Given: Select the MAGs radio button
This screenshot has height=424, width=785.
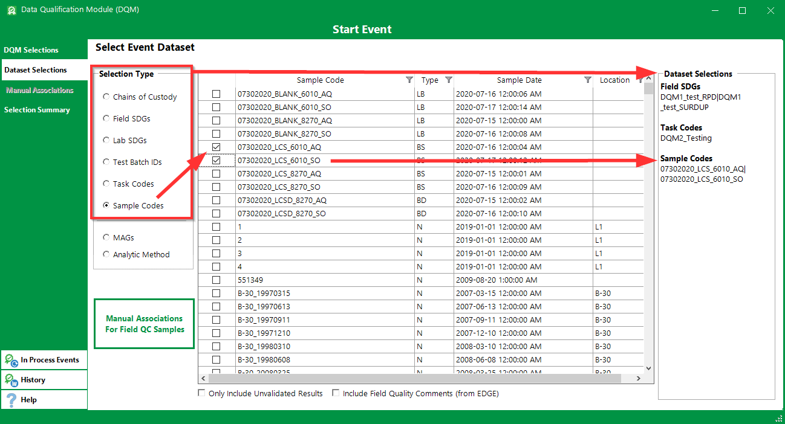Looking at the screenshot, I should 106,237.
